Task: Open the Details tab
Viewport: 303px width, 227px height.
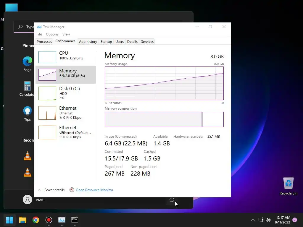Action: pyautogui.click(x=132, y=41)
